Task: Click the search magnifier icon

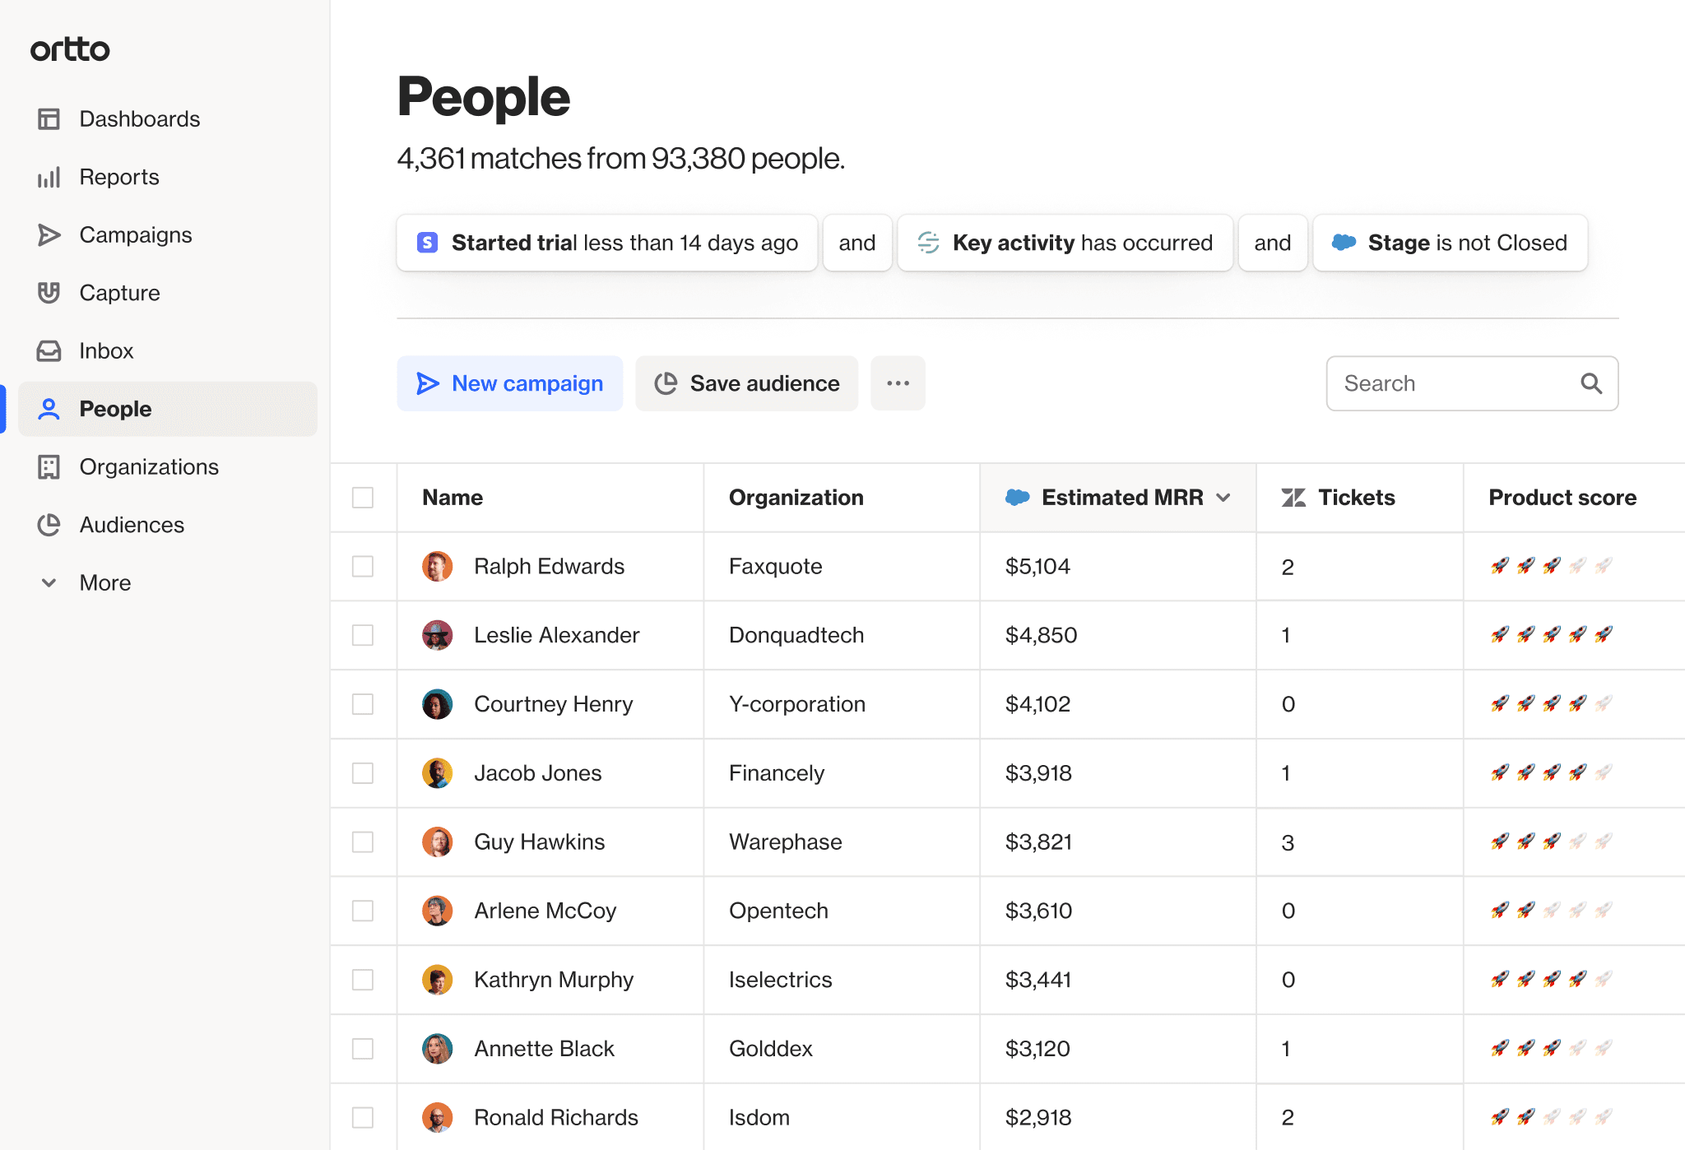Action: pyautogui.click(x=1591, y=383)
